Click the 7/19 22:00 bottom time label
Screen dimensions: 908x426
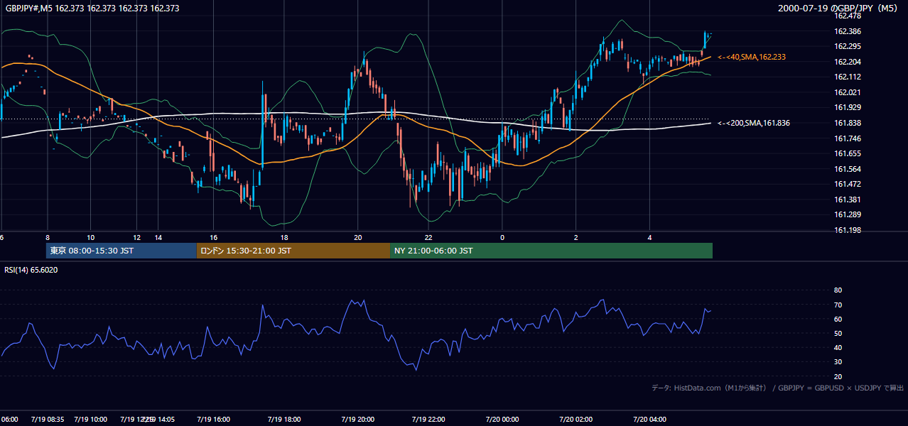coord(428,420)
